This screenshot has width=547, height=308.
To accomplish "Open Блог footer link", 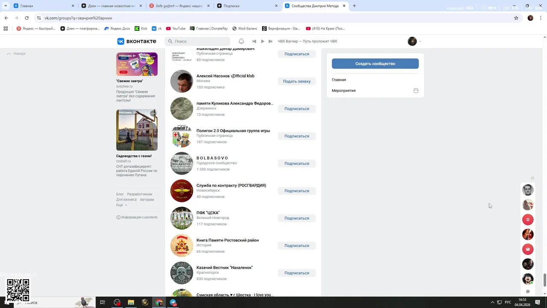I will click(x=120, y=194).
